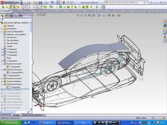Click the Select cursor tool icon
167x125 pixels.
[58, 2]
